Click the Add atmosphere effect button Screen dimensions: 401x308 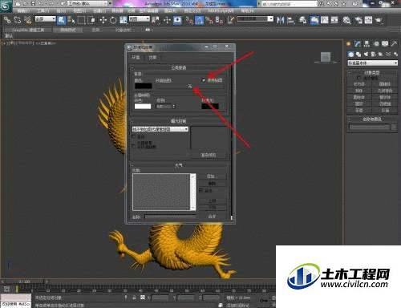coord(212,176)
